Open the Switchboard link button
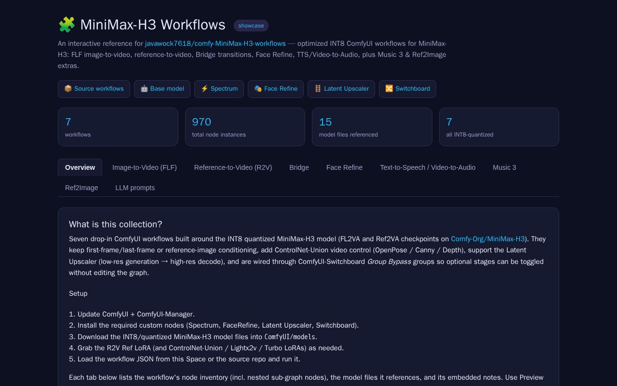The image size is (617, 386). pyautogui.click(x=407, y=89)
